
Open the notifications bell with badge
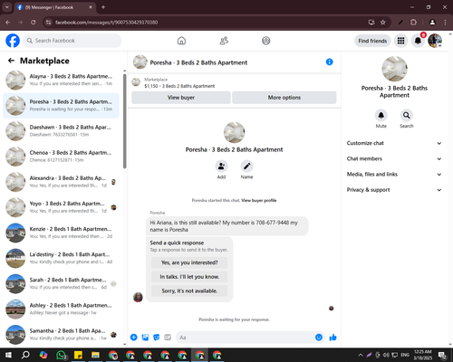point(418,41)
